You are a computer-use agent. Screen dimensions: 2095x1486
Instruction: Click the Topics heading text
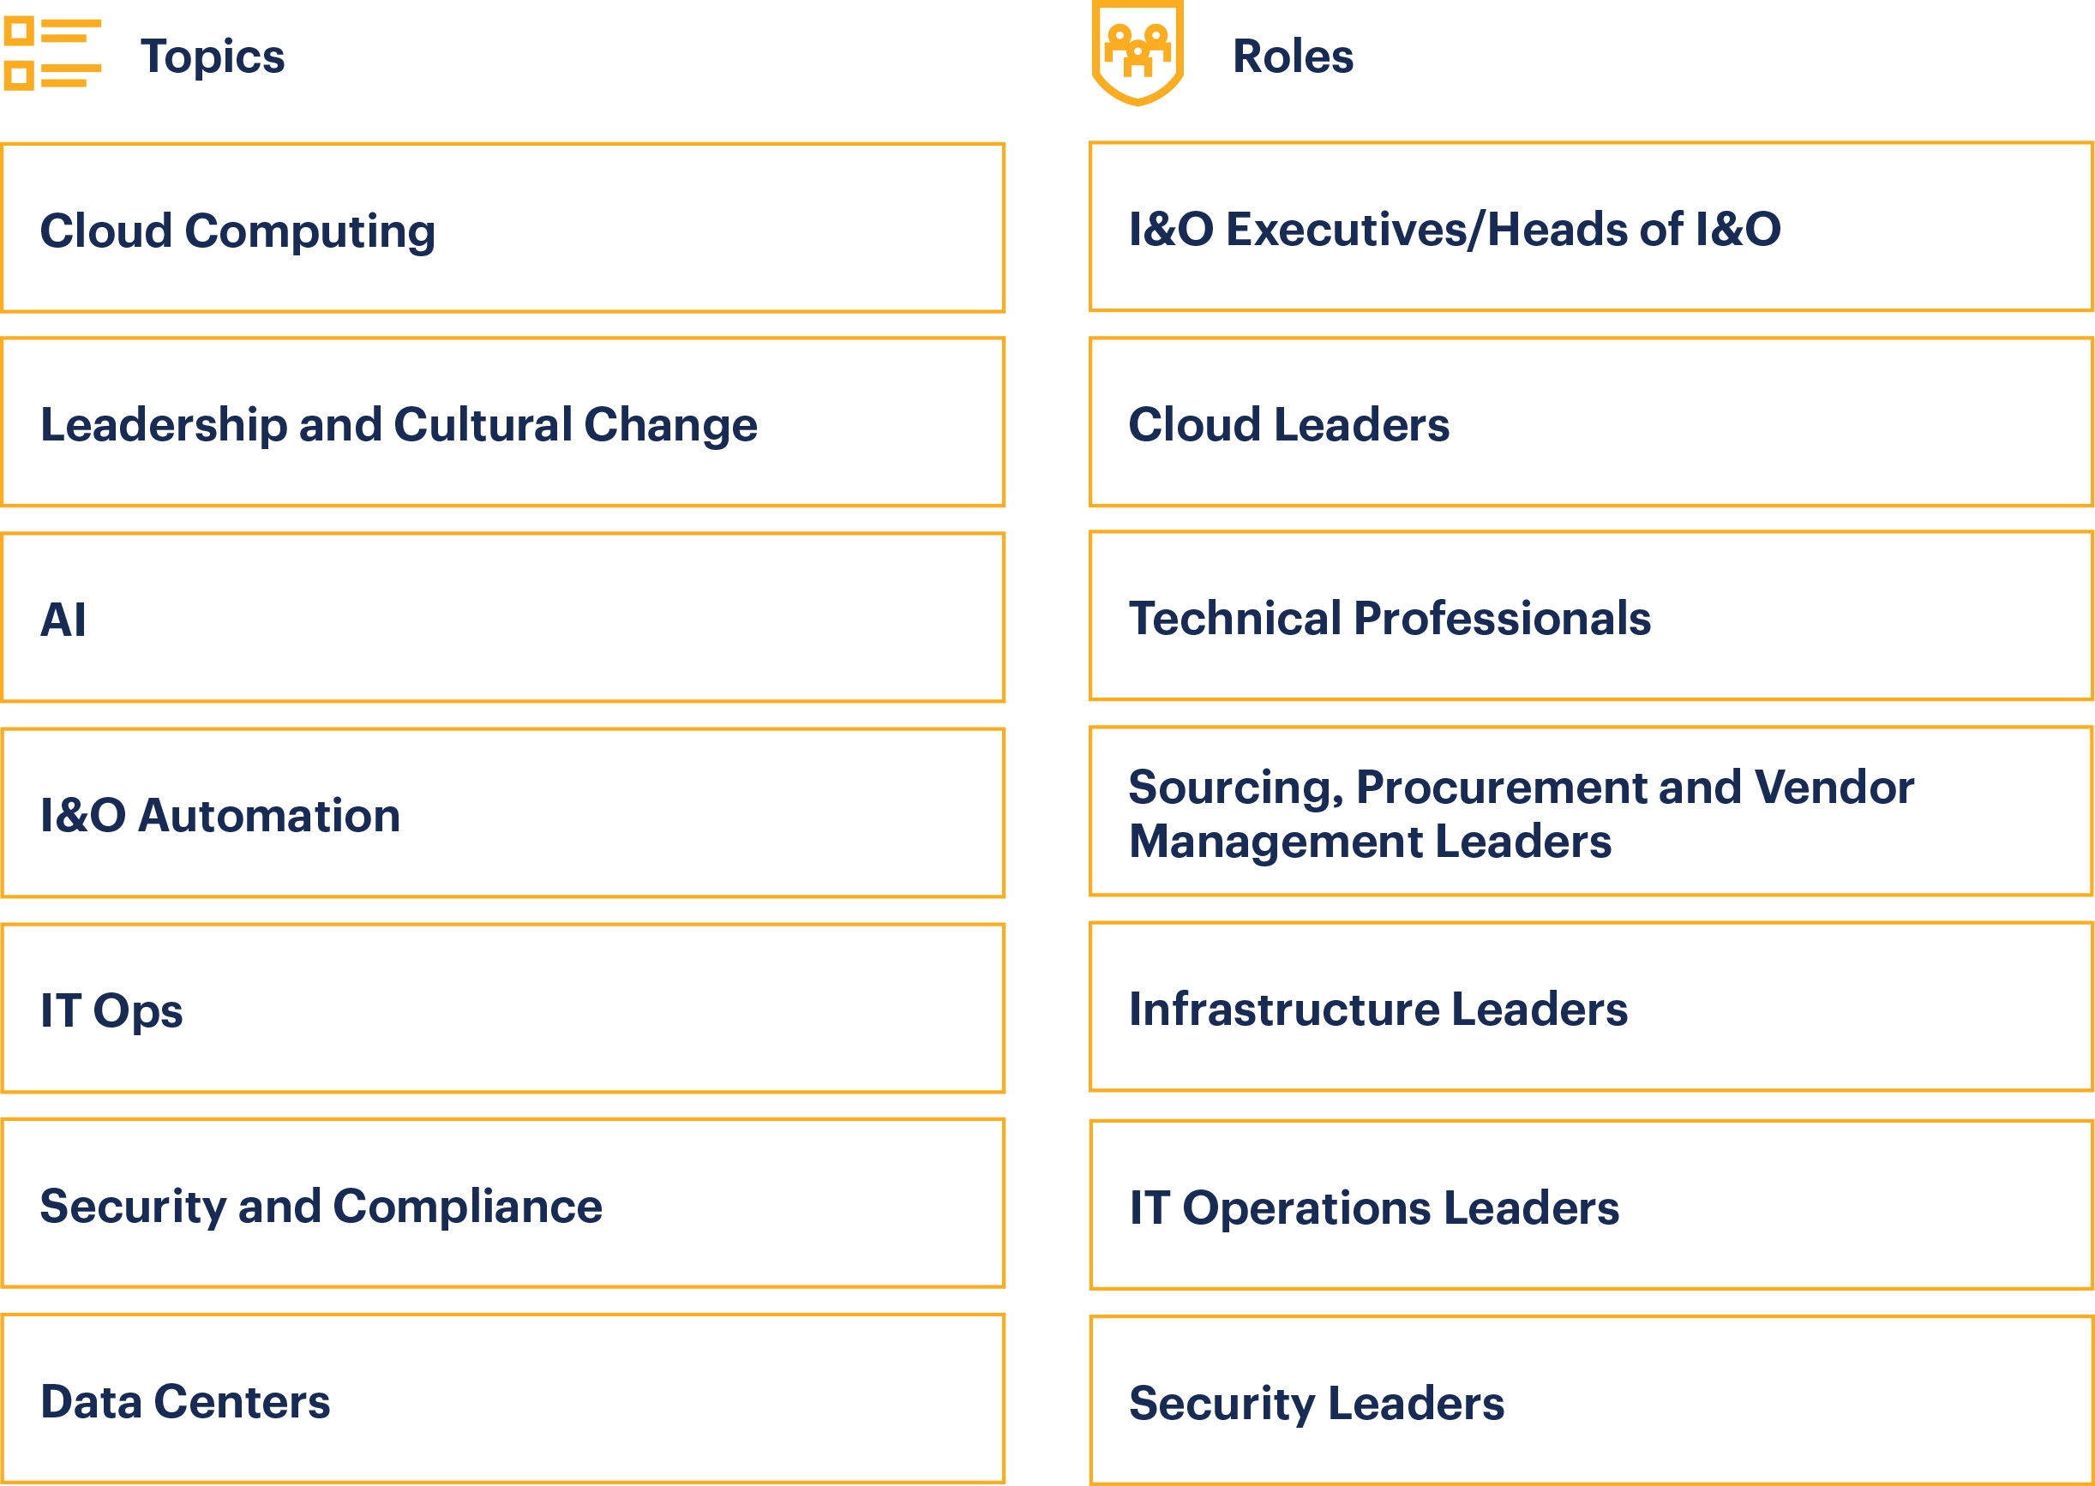pos(213,57)
